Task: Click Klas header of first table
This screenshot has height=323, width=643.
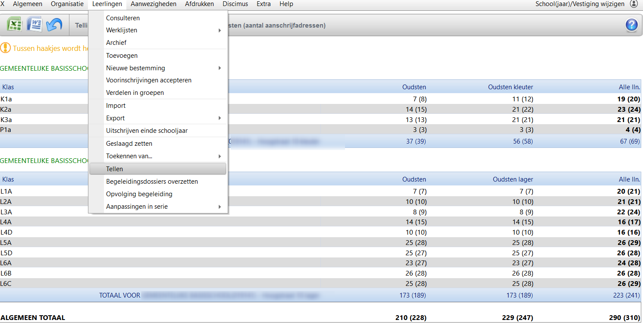Action: [8, 87]
